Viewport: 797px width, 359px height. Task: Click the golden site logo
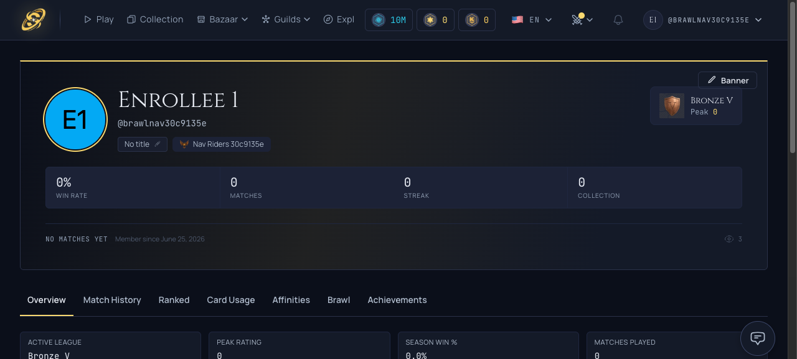pos(33,20)
